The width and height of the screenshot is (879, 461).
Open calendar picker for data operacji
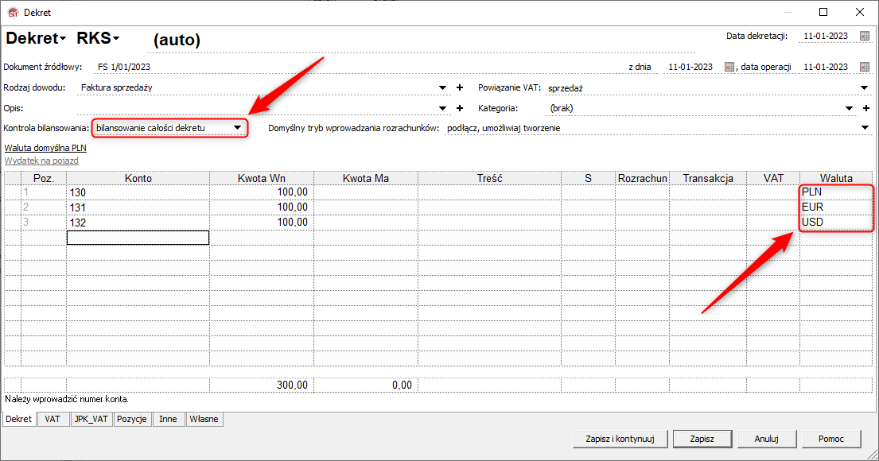pos(865,67)
